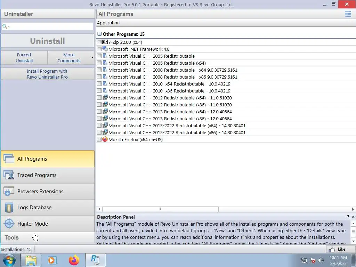Click Forced Uninstall button
The height and width of the screenshot is (267, 356).
[24, 57]
